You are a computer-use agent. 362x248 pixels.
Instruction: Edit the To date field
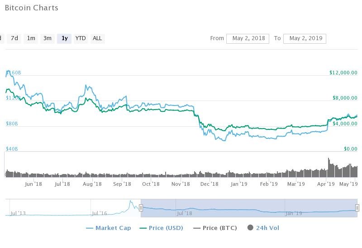pyautogui.click(x=305, y=38)
